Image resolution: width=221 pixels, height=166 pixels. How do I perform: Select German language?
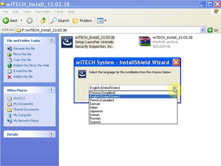133,104
